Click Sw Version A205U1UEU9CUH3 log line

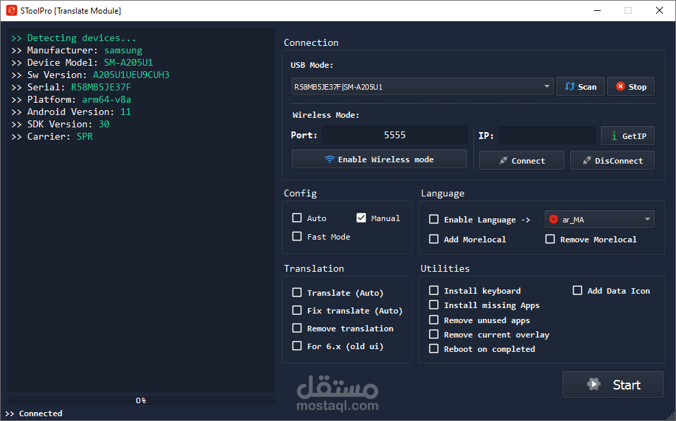pyautogui.click(x=90, y=75)
